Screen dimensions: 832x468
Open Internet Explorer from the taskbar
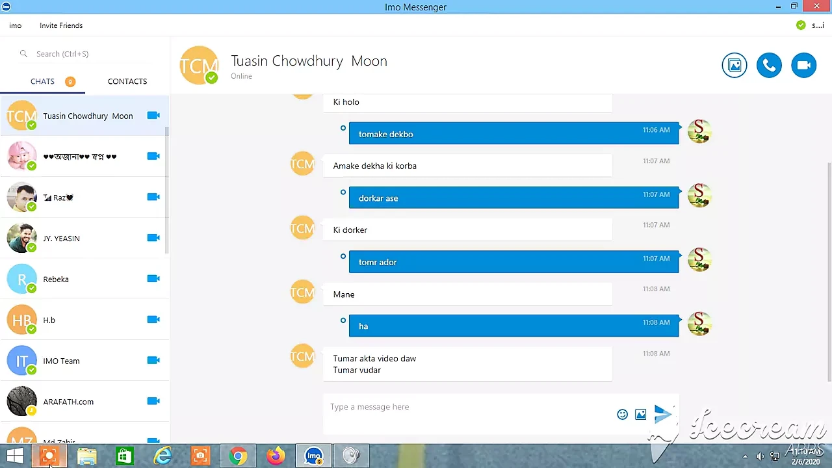click(162, 456)
